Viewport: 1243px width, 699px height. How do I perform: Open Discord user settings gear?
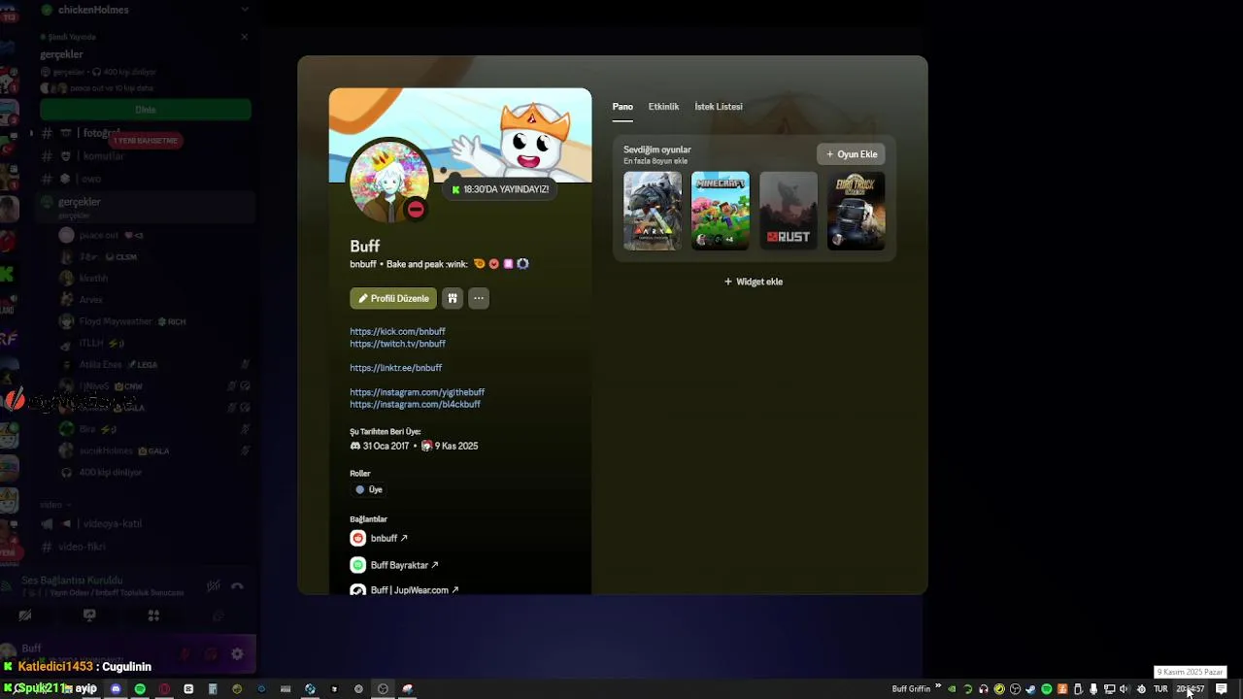point(237,654)
